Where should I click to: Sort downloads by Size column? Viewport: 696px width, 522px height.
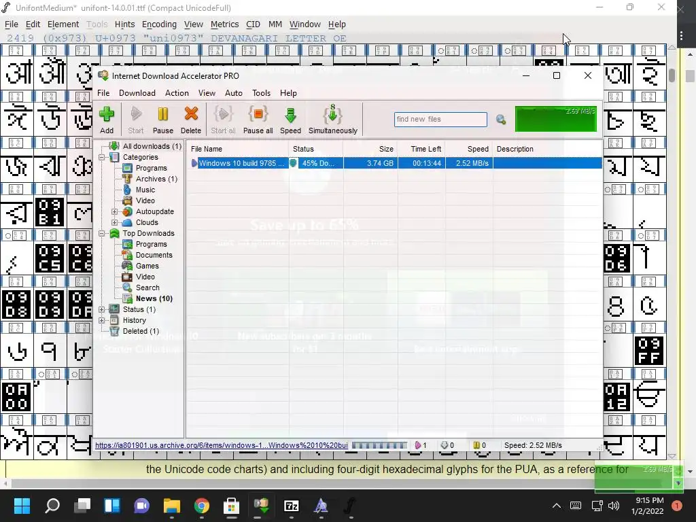(370, 149)
